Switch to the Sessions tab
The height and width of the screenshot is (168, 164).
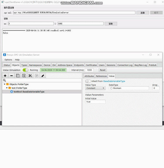111,65
